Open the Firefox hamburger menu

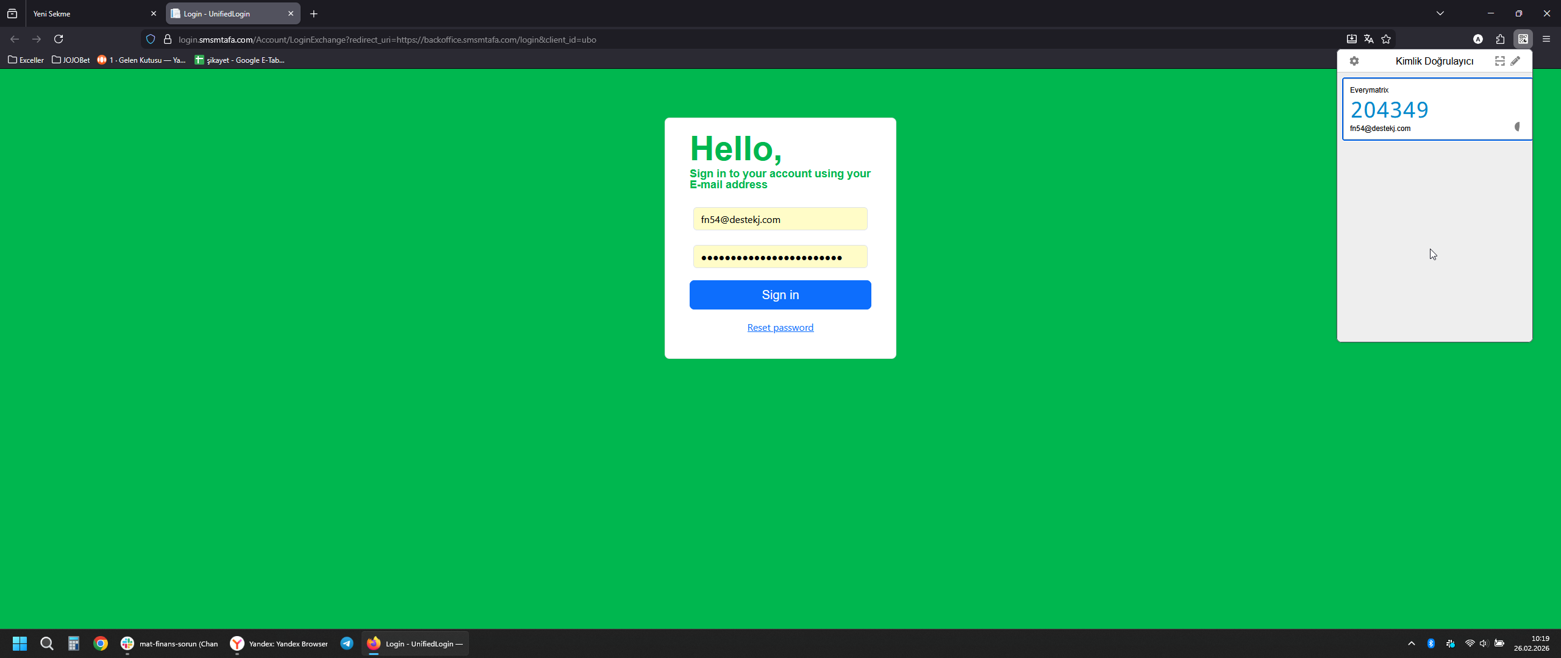click(x=1546, y=39)
